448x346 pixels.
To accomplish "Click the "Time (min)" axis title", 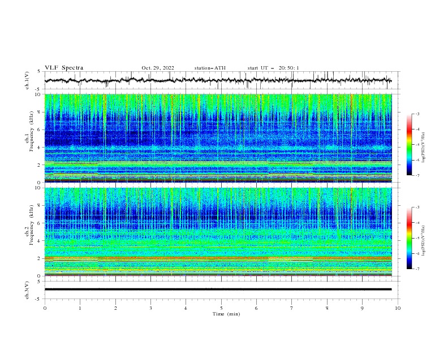I will [226, 314].
